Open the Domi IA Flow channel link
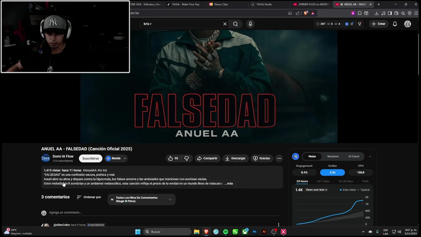This screenshot has height=237, width=421. point(63,156)
